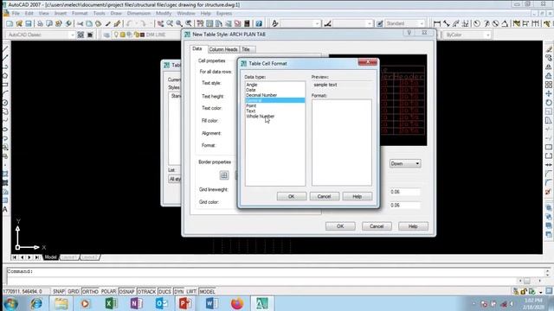The height and width of the screenshot is (311, 554).
Task: Click the all-borders button under Border properties
Action: 224,175
